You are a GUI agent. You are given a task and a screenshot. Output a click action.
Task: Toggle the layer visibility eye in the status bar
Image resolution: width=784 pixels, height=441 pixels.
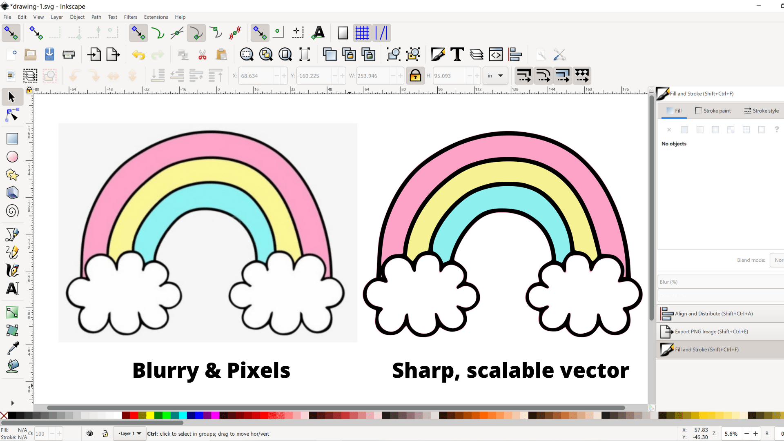[90, 434]
